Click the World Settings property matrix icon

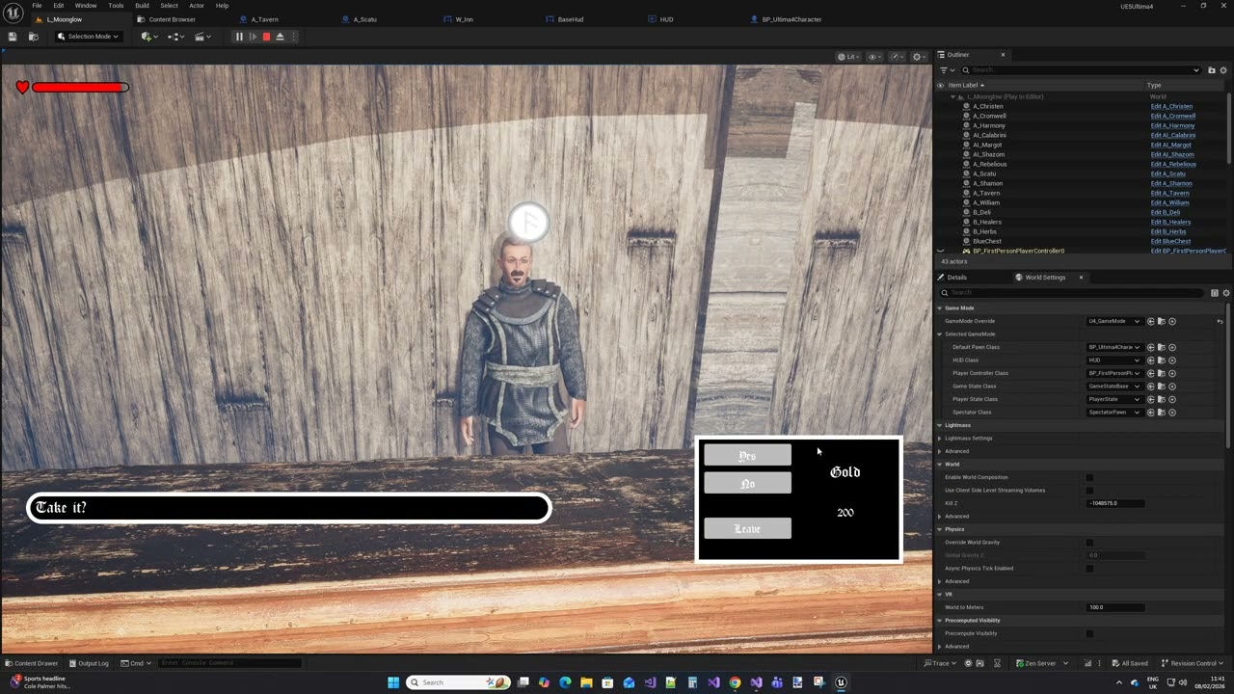click(x=1215, y=293)
